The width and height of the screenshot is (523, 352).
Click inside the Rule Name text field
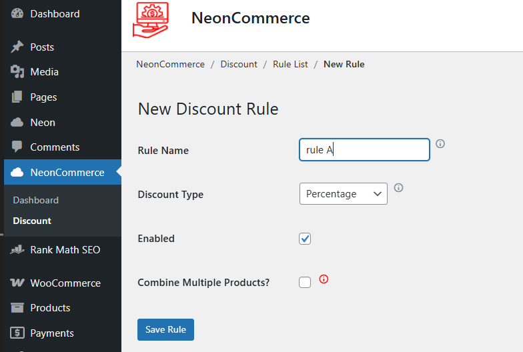364,150
